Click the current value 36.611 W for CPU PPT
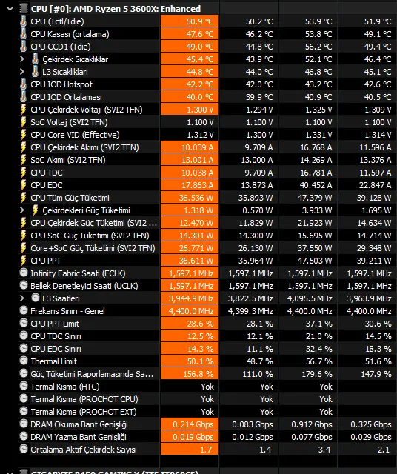The image size is (397, 474). point(196,261)
